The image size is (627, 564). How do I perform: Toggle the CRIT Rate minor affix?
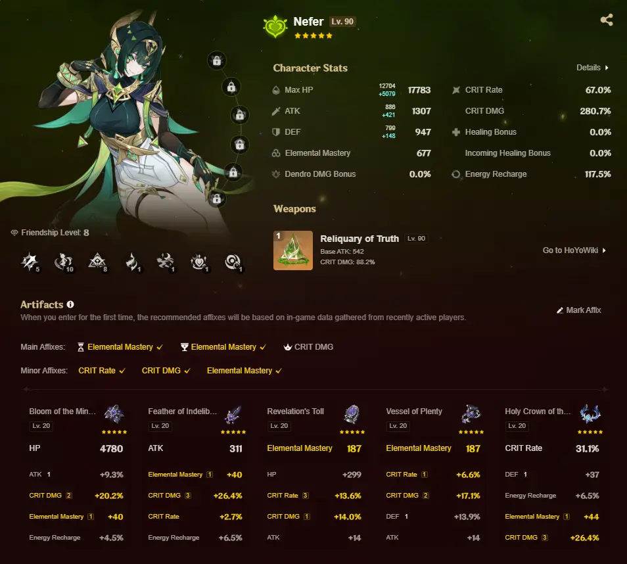pyautogui.click(x=102, y=370)
